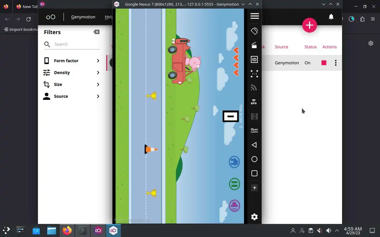Tap the blue arrow game button
Screen dimensions: 380x237
[x=234, y=162]
